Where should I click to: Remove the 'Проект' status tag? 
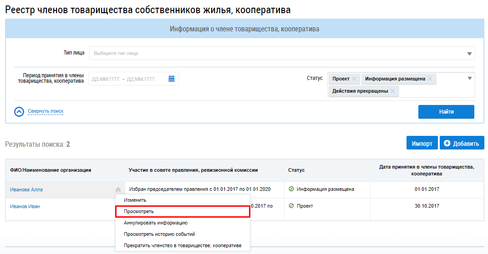click(354, 79)
